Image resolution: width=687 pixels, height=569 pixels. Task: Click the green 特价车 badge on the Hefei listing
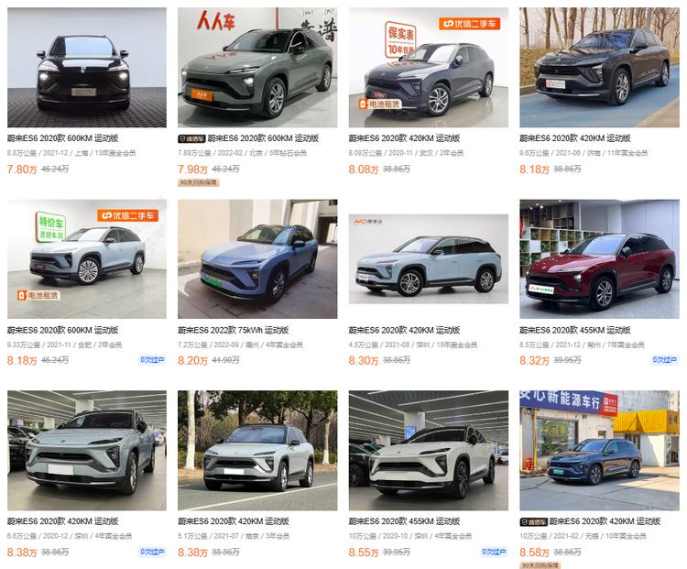(x=50, y=227)
